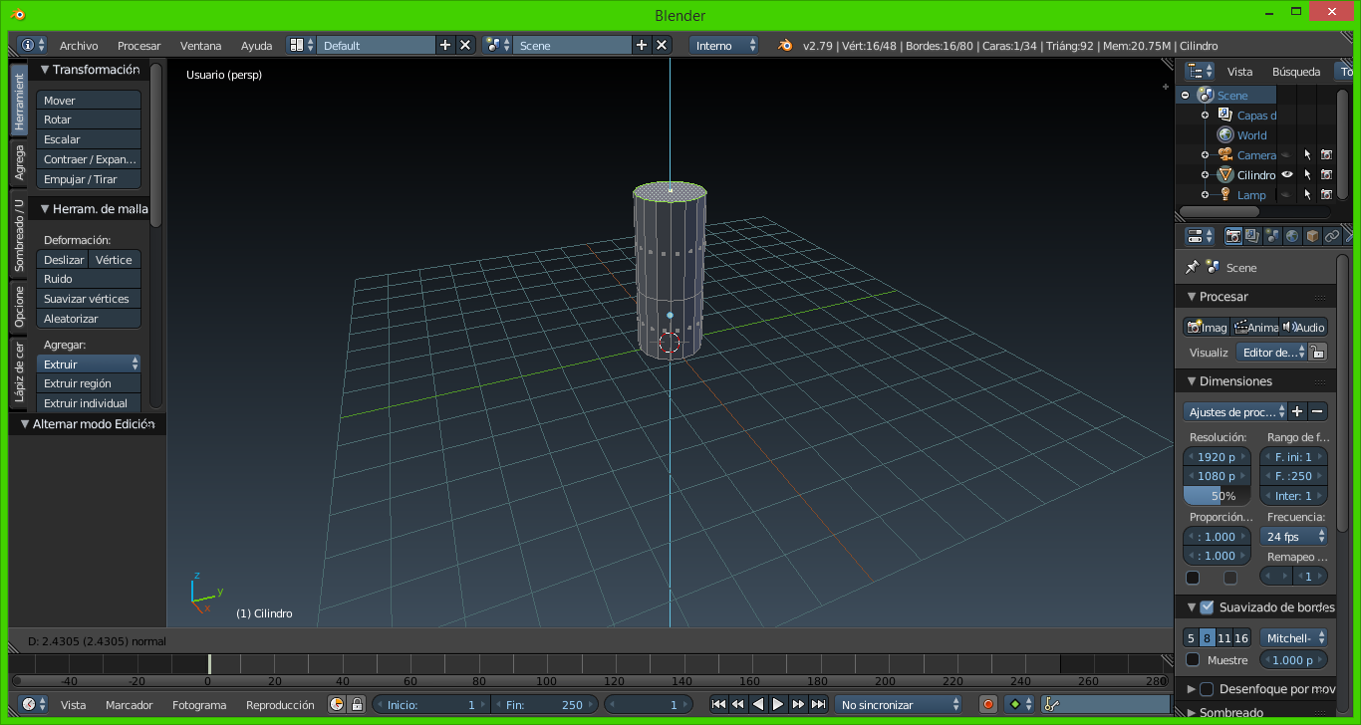The height and width of the screenshot is (725, 1361).
Task: Open the Archivo menu
Action: pos(79,46)
